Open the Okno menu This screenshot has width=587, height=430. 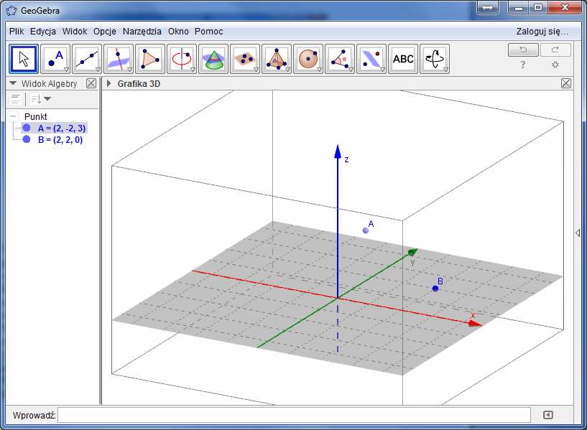[178, 32]
